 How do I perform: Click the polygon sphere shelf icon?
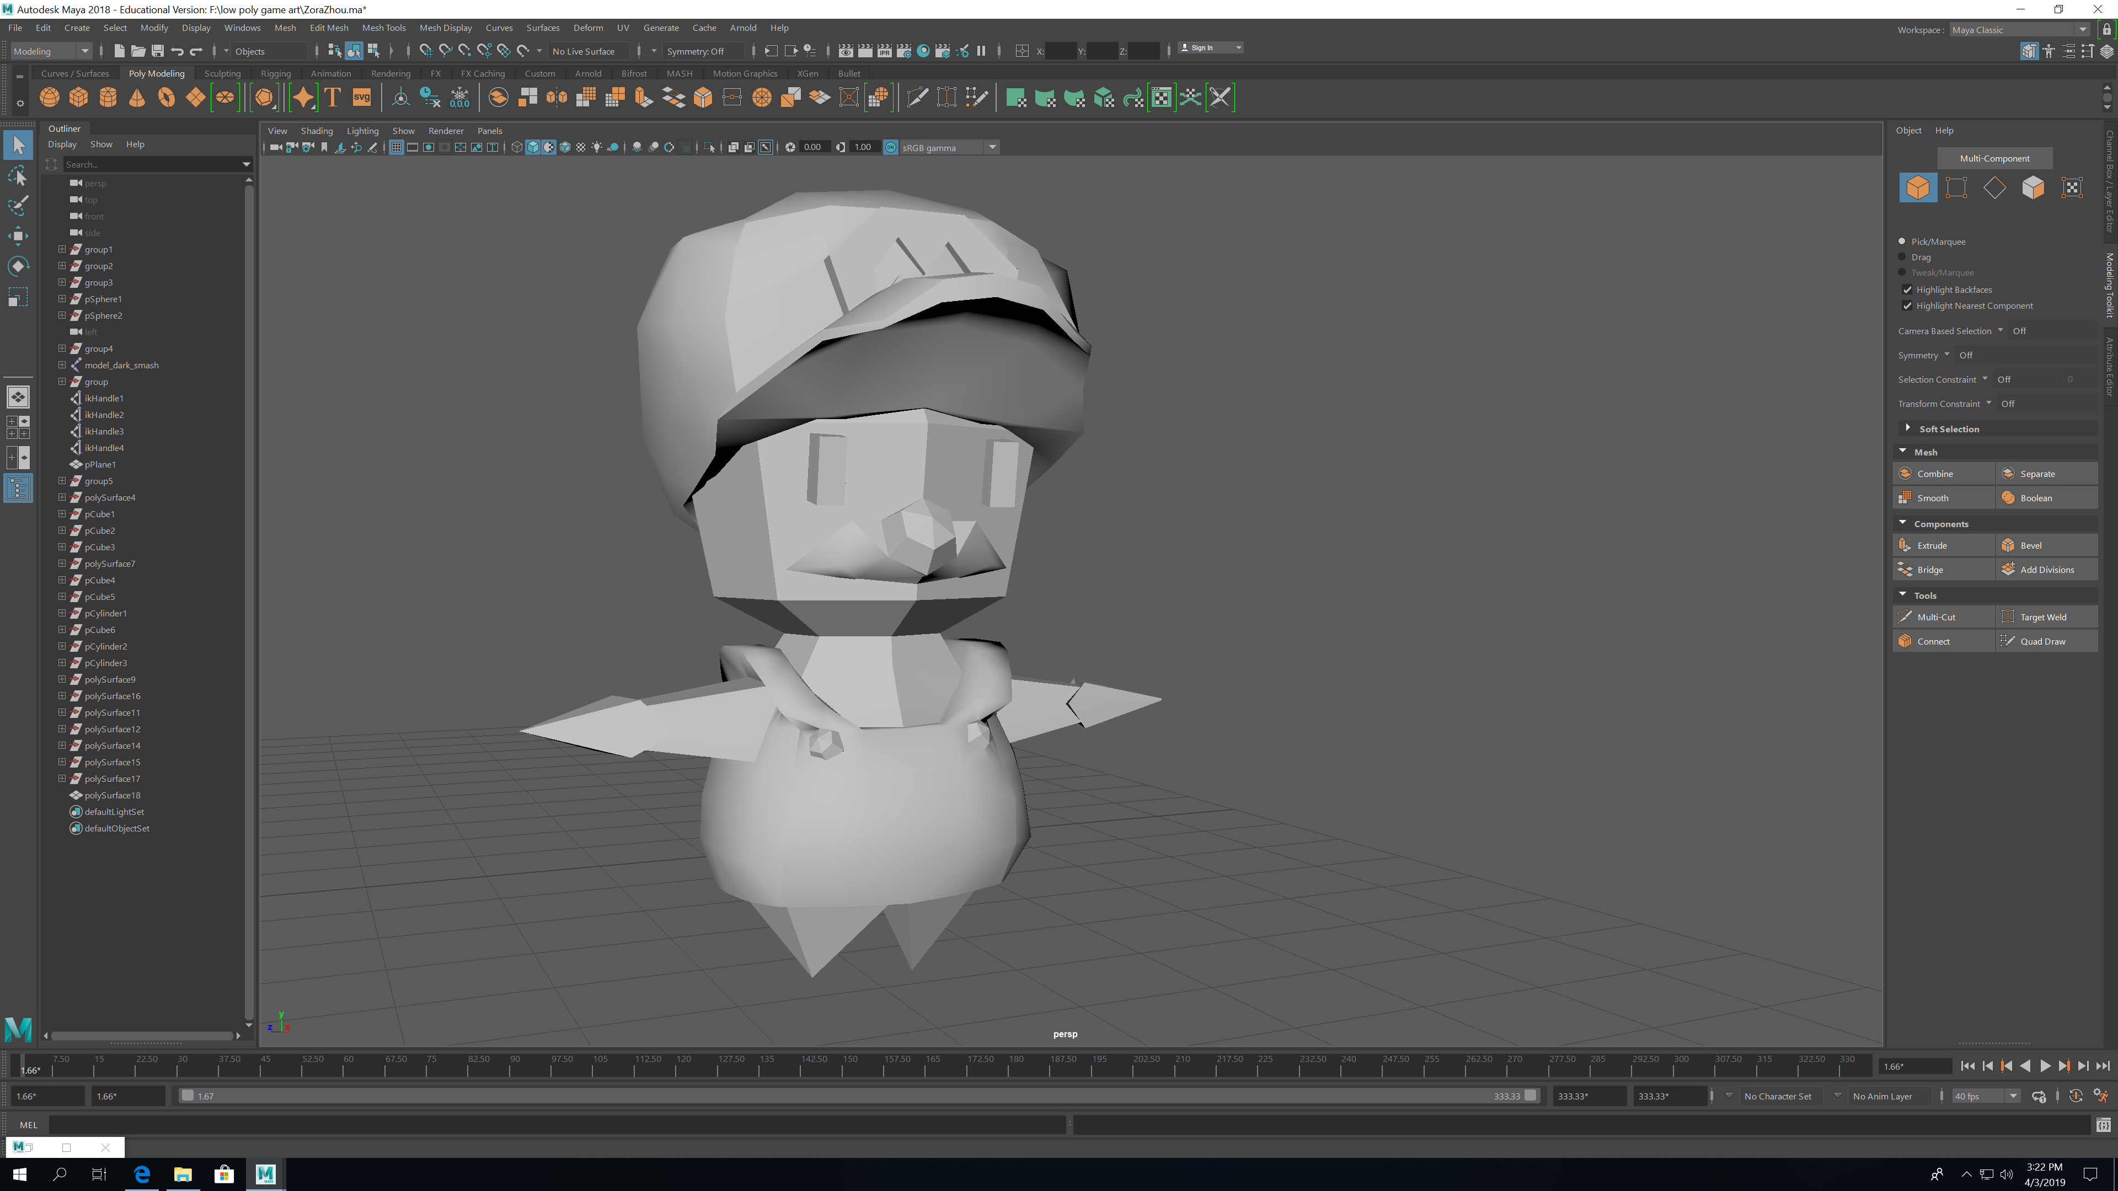49,98
